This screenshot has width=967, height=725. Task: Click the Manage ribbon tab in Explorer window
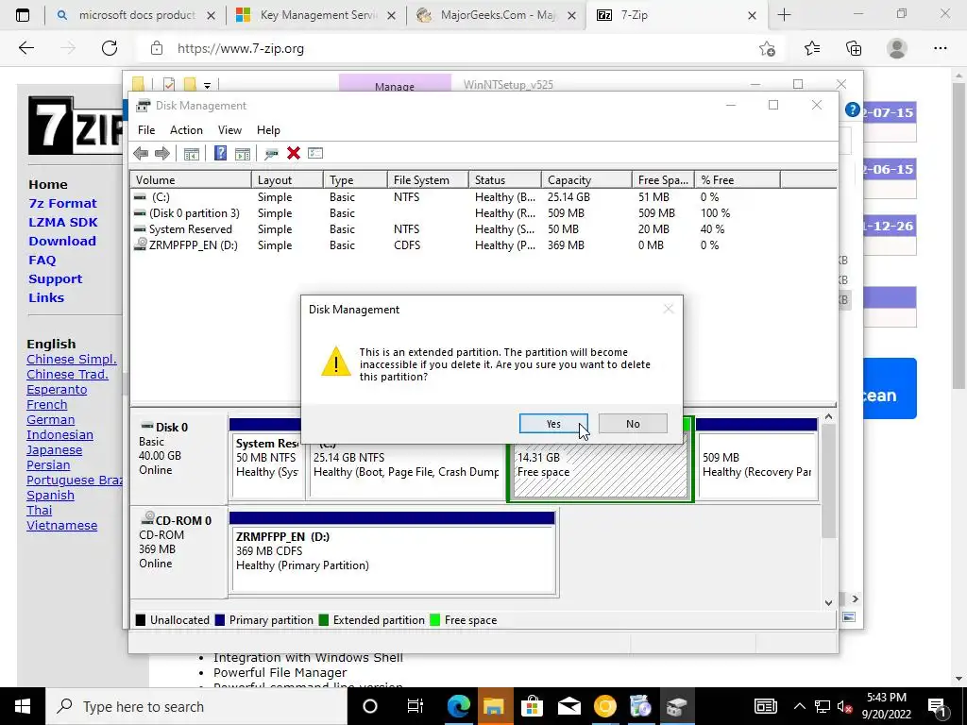tap(395, 84)
